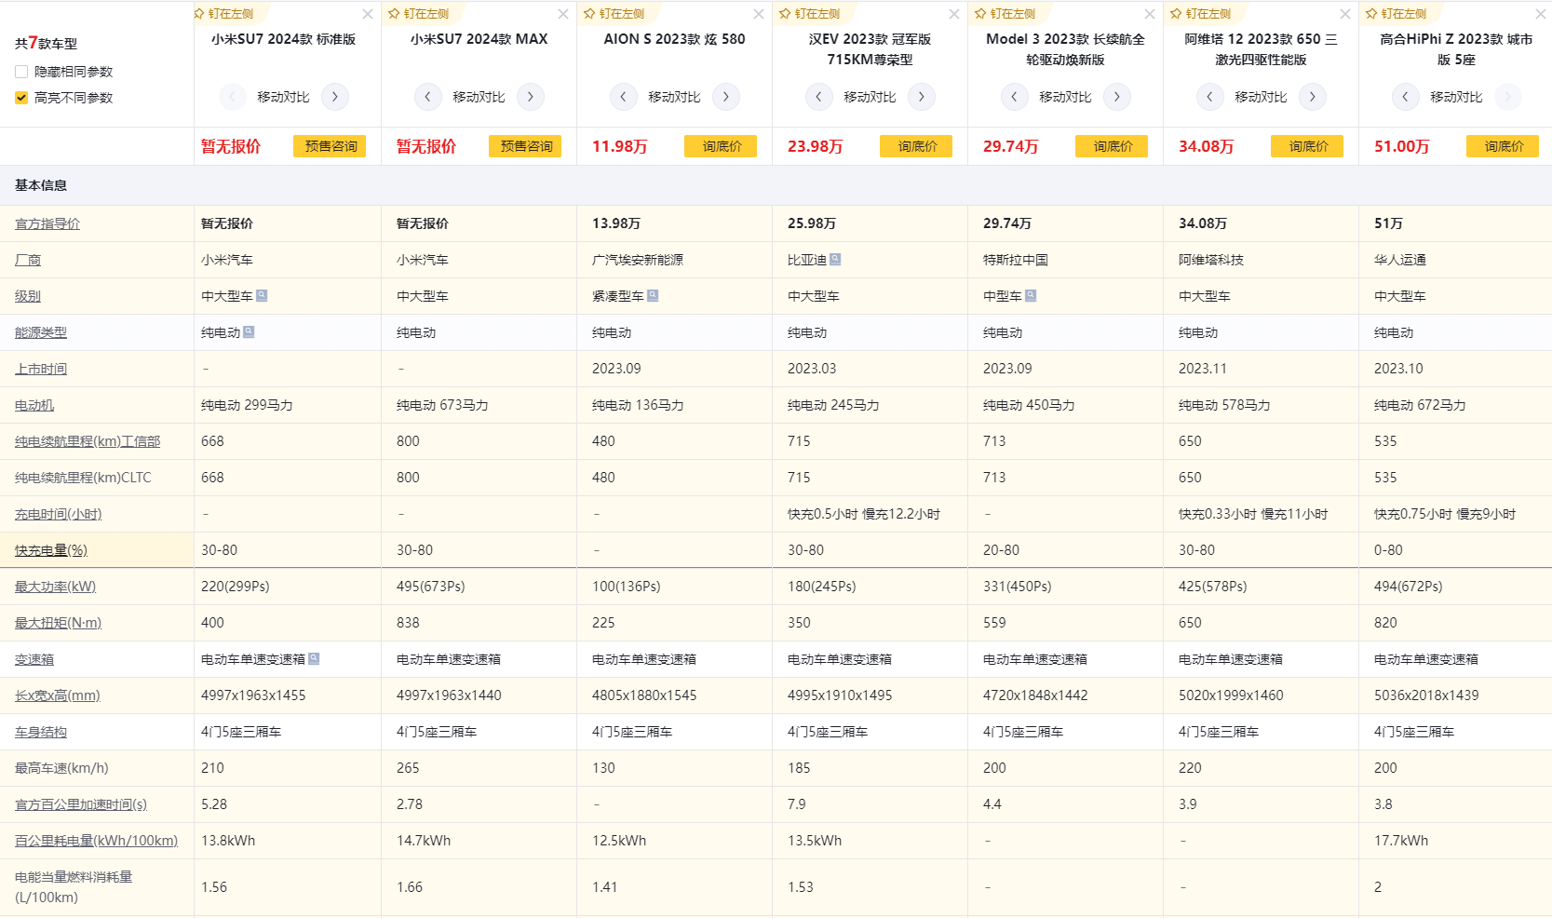
Task: Open the 纯电续航里程(km)工信部 link
Action: pyautogui.click(x=88, y=441)
